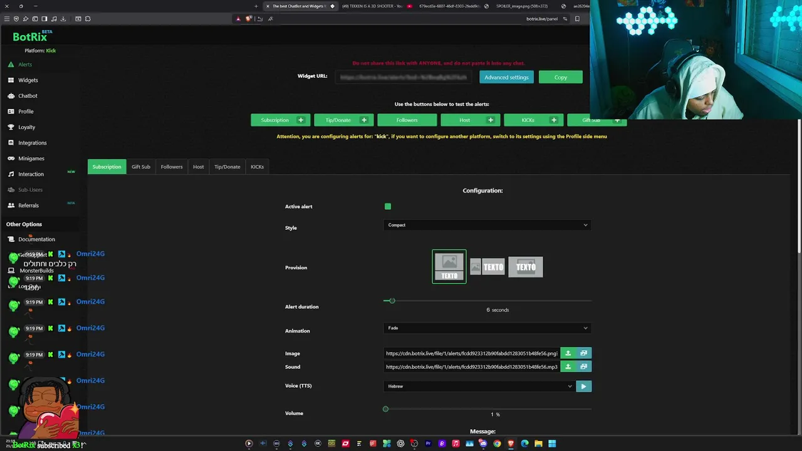Adjust the Volume slider handle
802x451 pixels.
(x=385, y=409)
